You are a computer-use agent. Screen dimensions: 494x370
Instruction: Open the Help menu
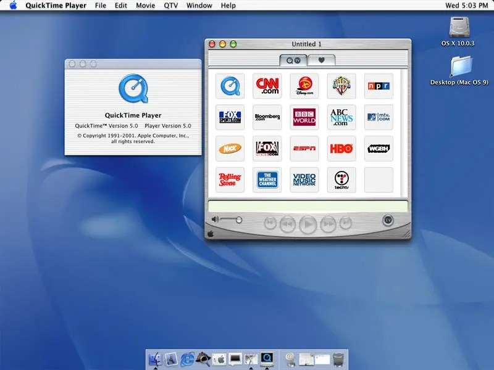(x=228, y=6)
